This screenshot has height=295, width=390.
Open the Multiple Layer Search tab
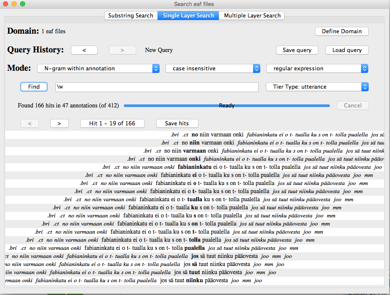tap(252, 16)
